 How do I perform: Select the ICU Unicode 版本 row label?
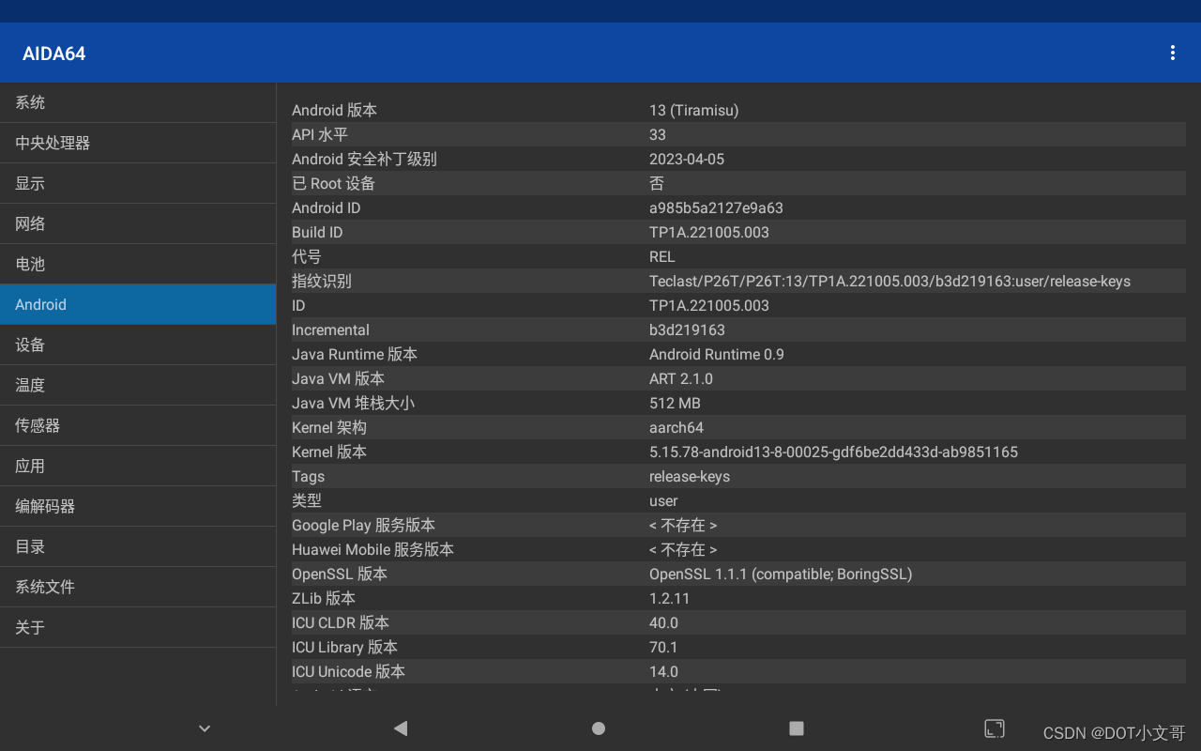348,671
